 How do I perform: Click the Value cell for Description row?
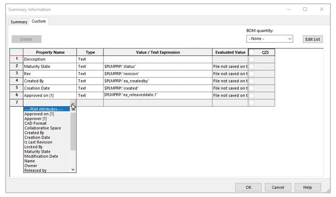[157, 60]
